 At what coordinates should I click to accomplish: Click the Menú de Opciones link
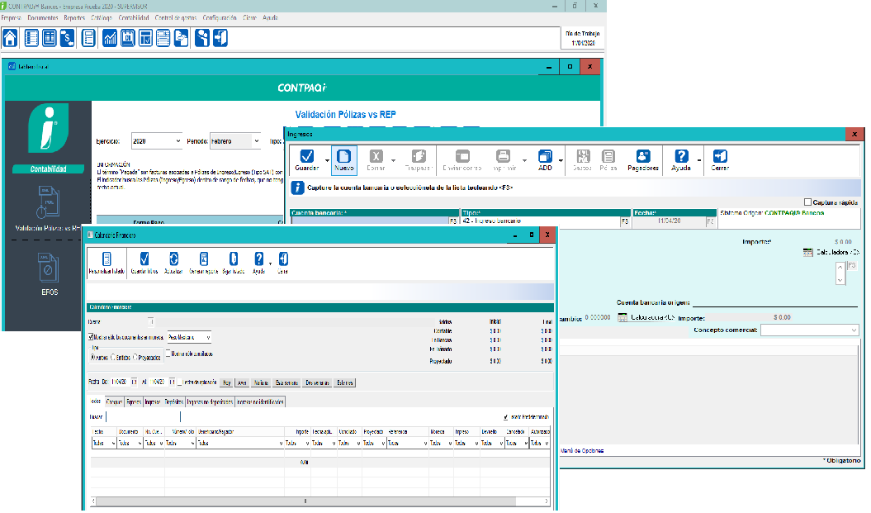pyautogui.click(x=581, y=451)
